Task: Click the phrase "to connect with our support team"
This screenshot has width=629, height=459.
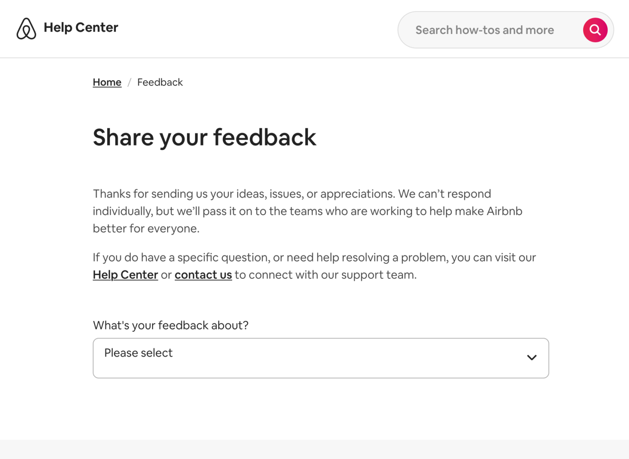Action: click(x=326, y=275)
